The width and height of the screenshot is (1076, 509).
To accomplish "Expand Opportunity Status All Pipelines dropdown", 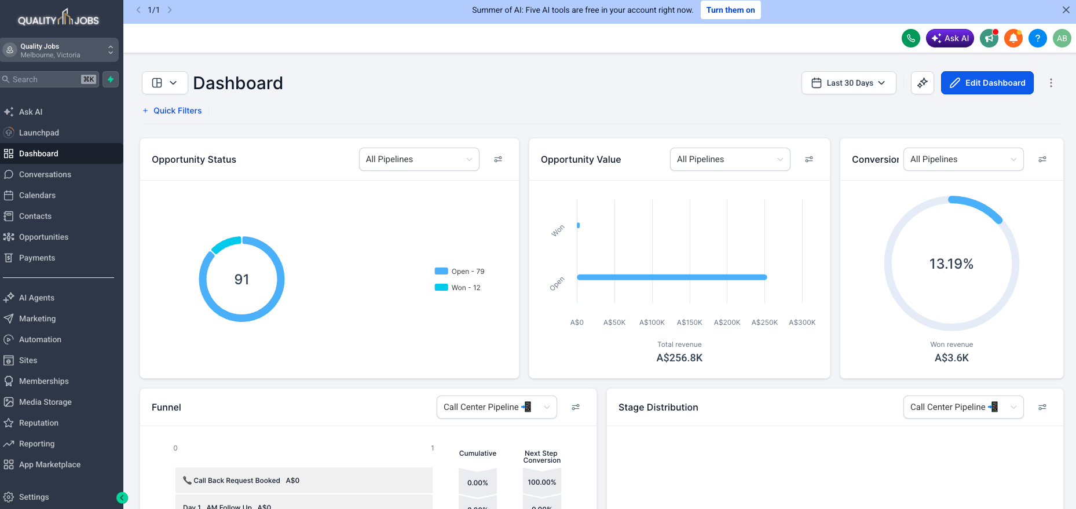I will [x=419, y=159].
